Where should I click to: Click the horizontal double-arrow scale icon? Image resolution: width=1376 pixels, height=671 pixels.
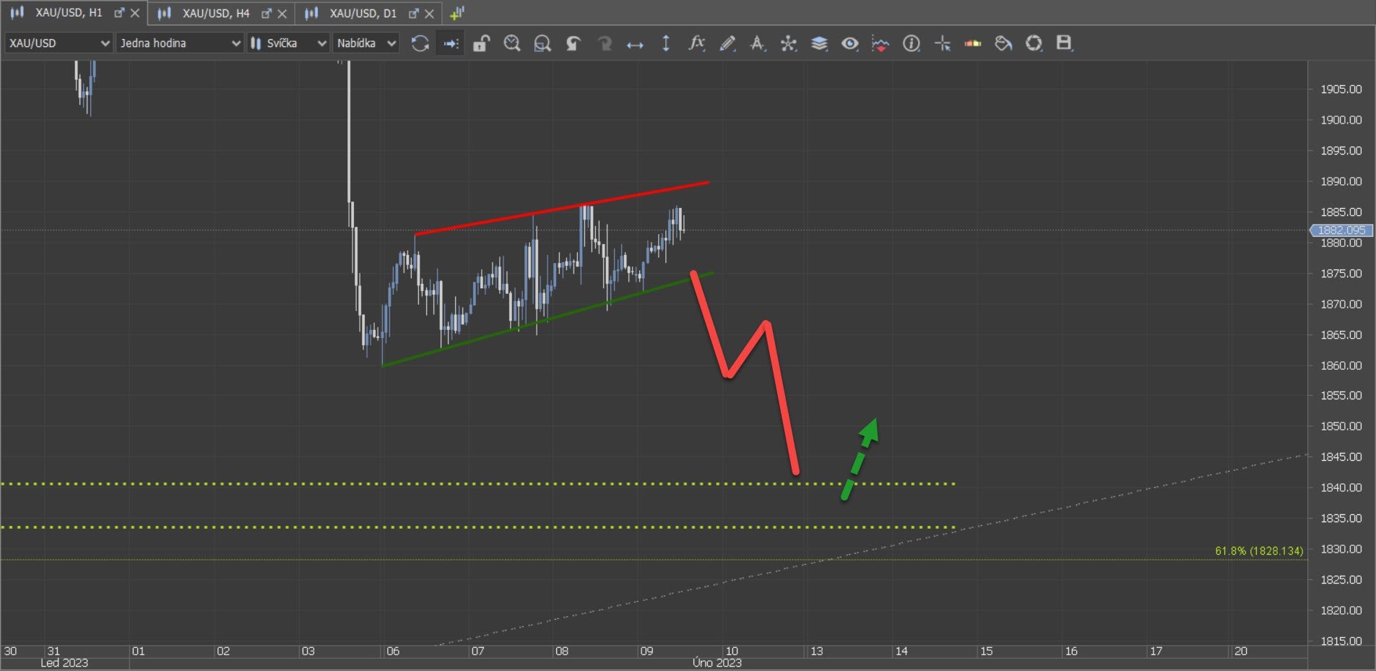click(x=635, y=44)
